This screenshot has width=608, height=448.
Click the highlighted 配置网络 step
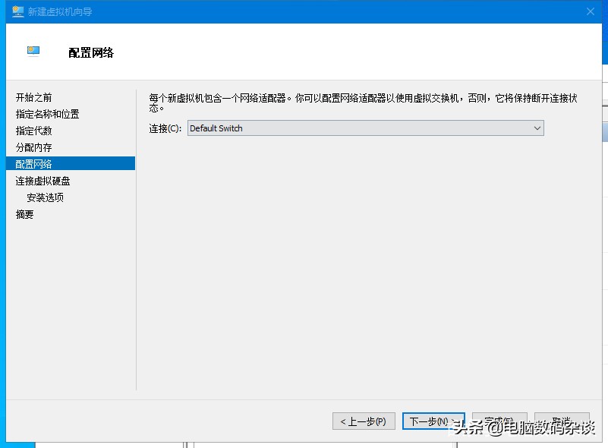pos(33,163)
